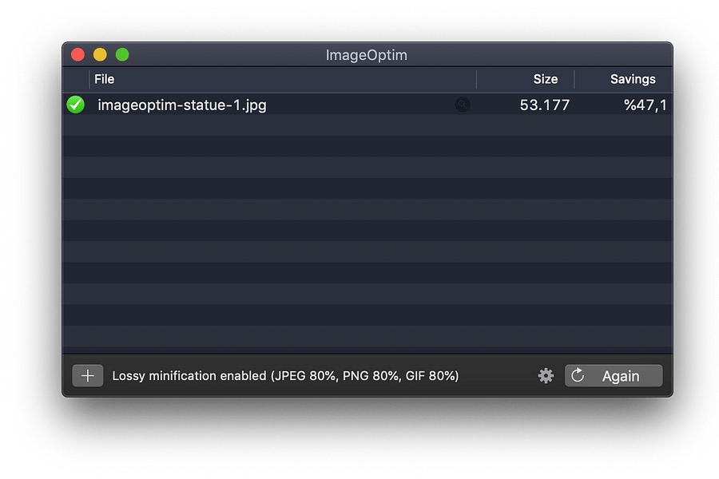Sort the list by the Size column header
Viewport: 719px width, 479px height.
point(546,79)
